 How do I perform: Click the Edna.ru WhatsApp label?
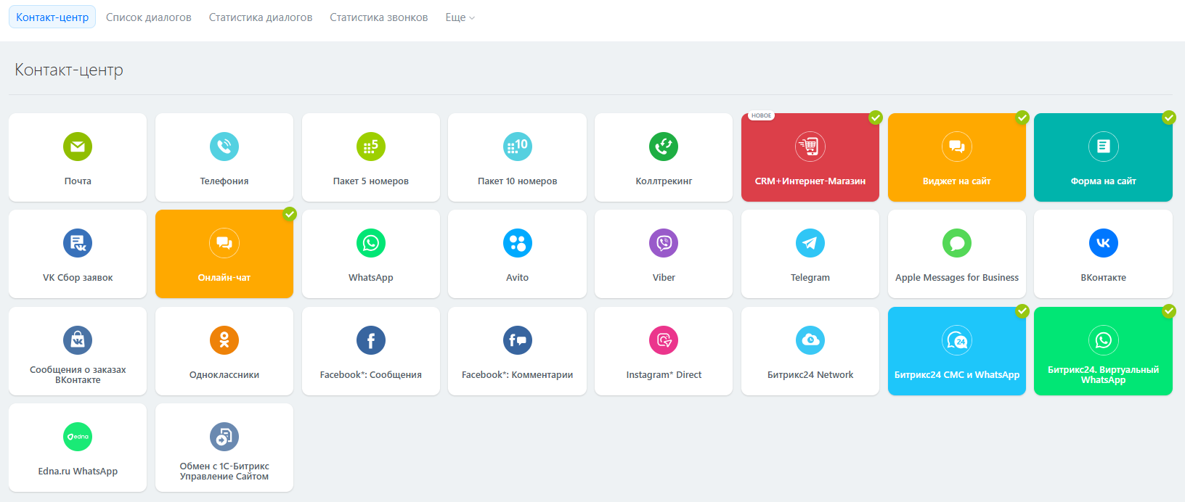pos(78,472)
